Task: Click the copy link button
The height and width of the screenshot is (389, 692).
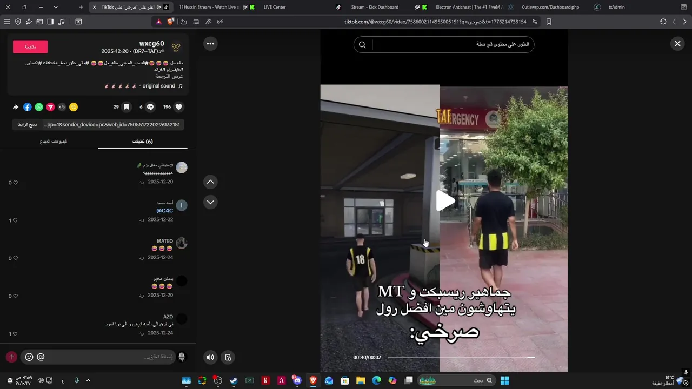Action: 28,125
